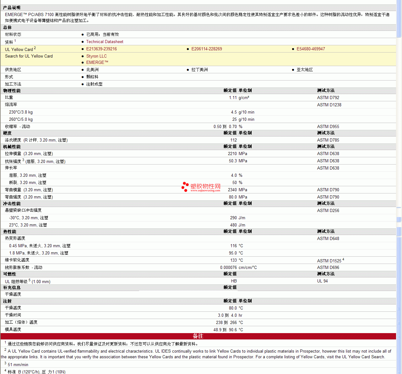Click the UL Yellow Card row label
402x374 pixels.
tap(20, 49)
